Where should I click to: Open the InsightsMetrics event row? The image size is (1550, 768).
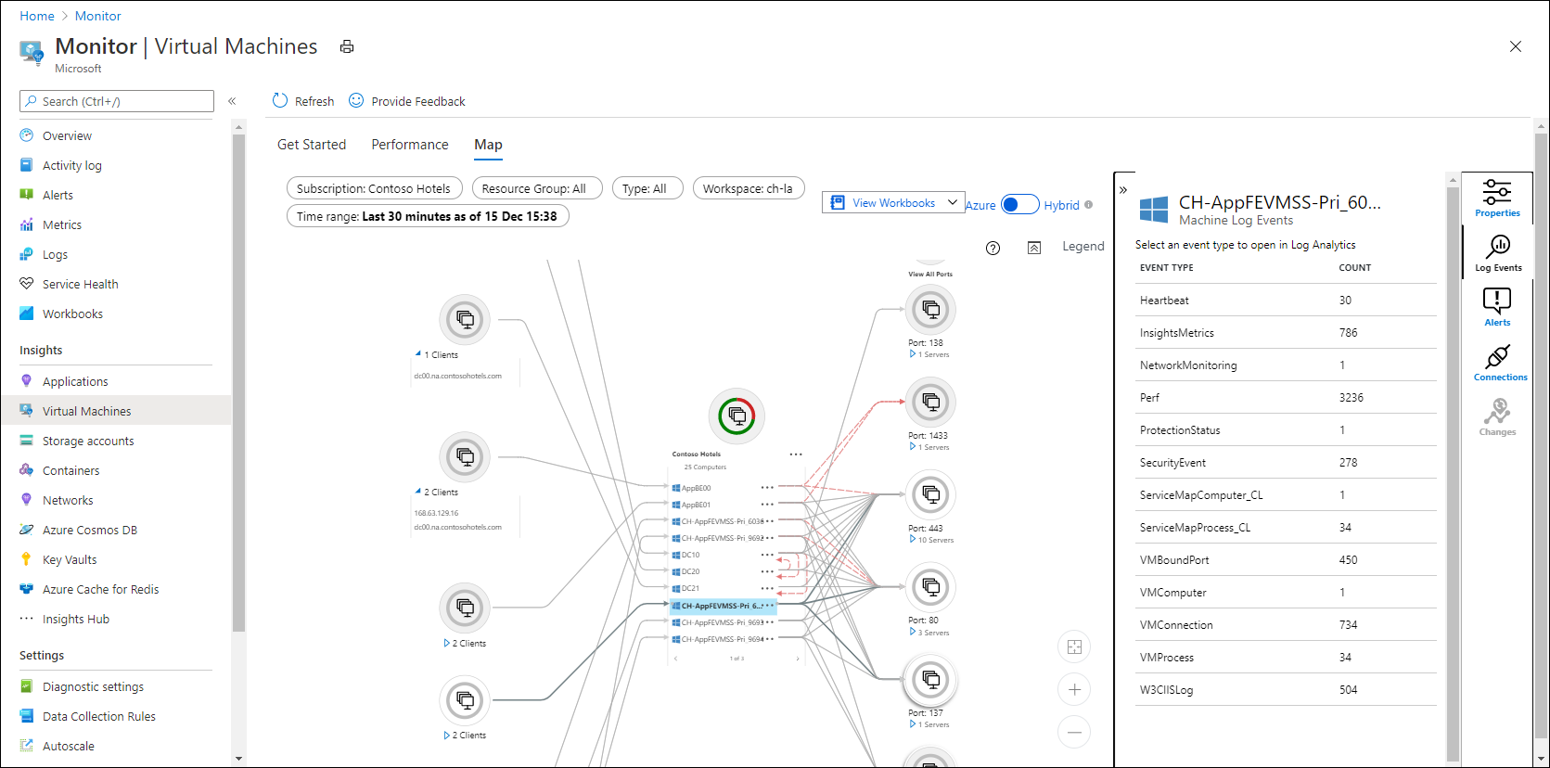click(x=1286, y=332)
